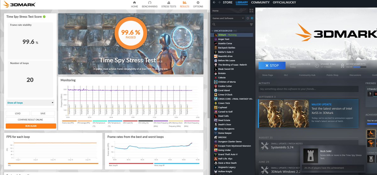Open Steam Store tab
The height and width of the screenshot is (175, 377).
coord(227,3)
